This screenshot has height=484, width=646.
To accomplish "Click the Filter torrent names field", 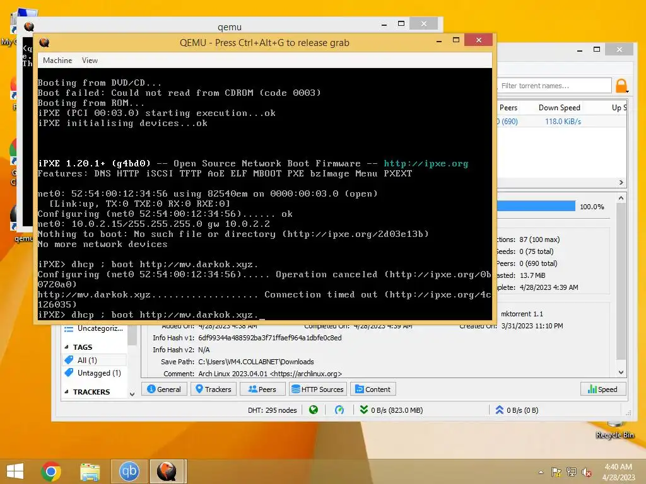I will click(554, 86).
